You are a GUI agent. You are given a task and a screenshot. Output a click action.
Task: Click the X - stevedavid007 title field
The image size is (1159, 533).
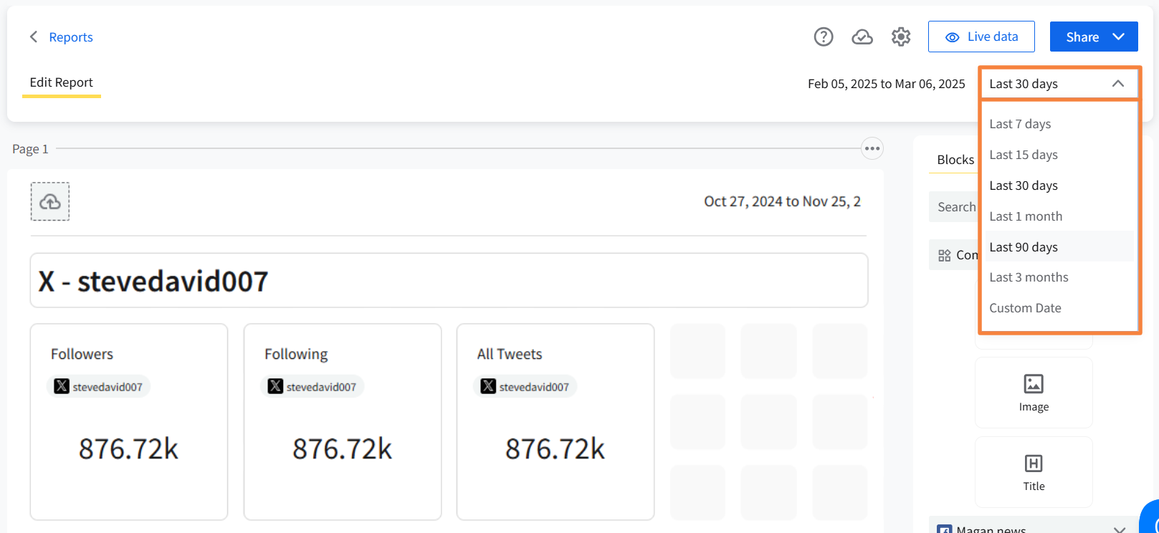click(x=449, y=281)
